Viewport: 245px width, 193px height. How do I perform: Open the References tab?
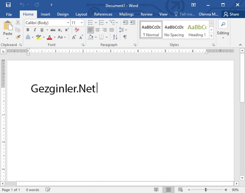[x=103, y=14]
